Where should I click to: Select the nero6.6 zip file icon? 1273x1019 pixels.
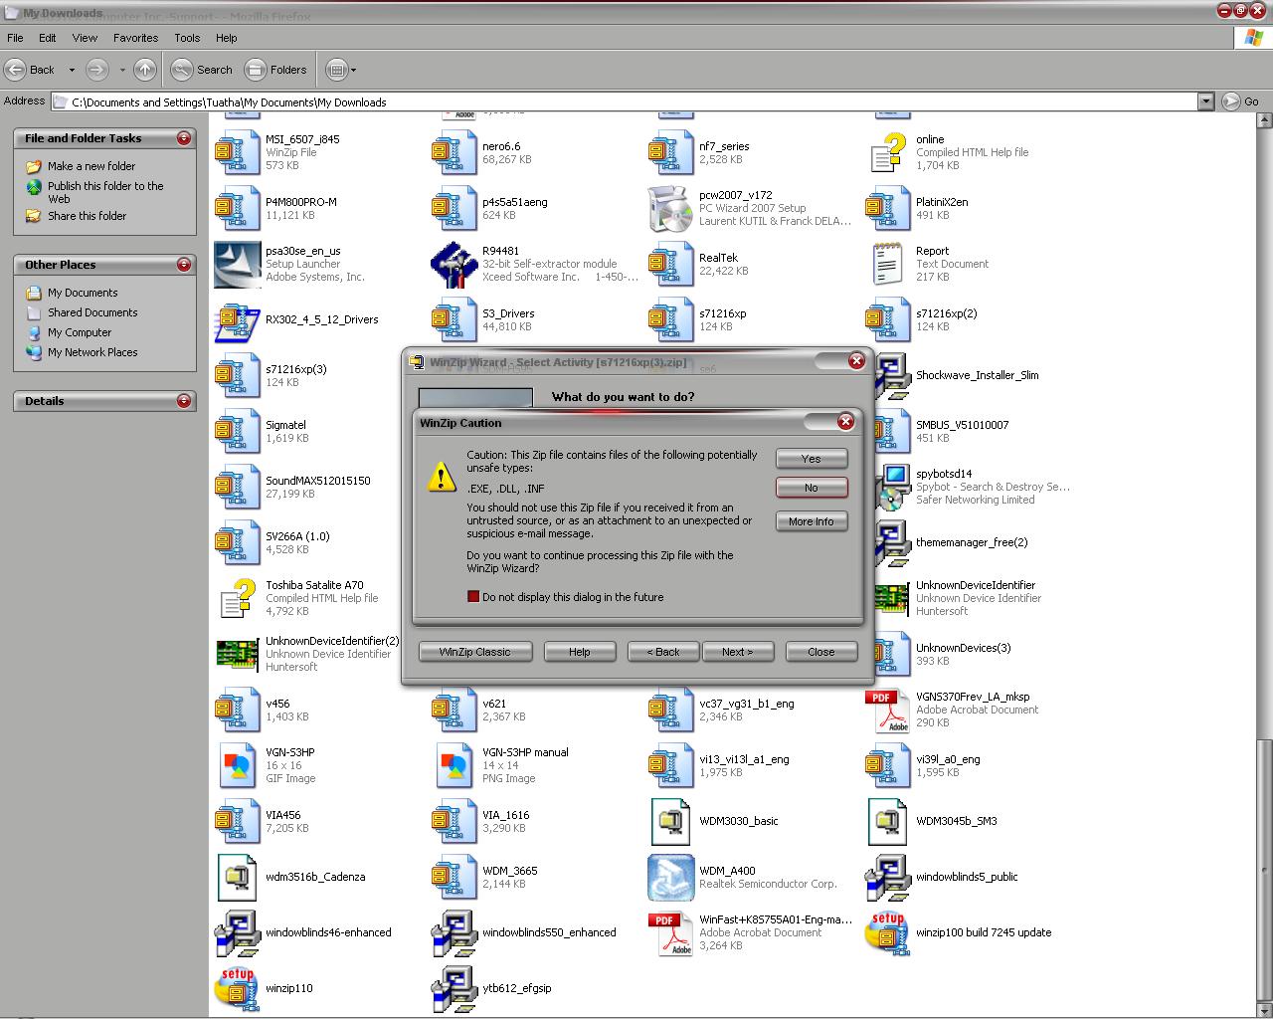[455, 152]
